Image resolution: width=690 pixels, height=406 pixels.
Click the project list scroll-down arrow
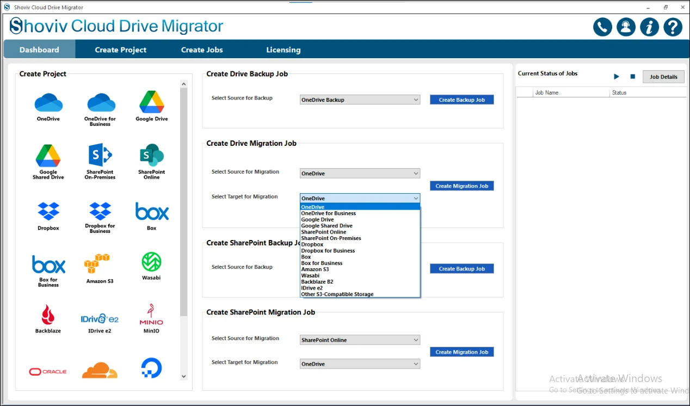click(183, 376)
